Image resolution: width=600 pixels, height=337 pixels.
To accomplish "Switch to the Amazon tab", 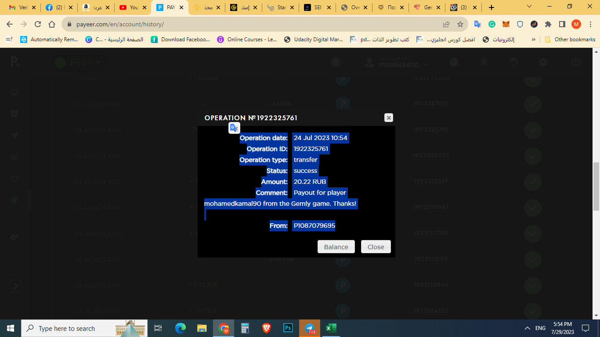I will pyautogui.click(x=96, y=7).
